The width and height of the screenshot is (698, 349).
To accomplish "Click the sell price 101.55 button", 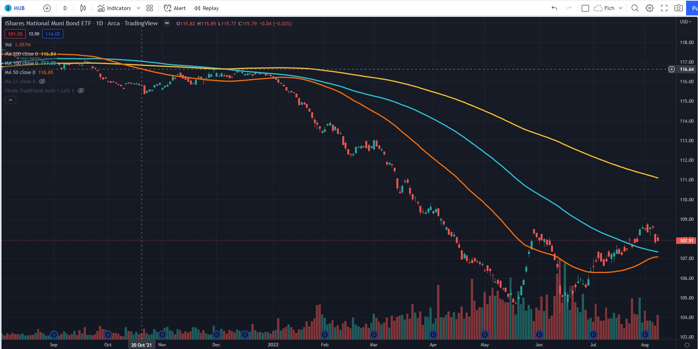I will [x=15, y=34].
